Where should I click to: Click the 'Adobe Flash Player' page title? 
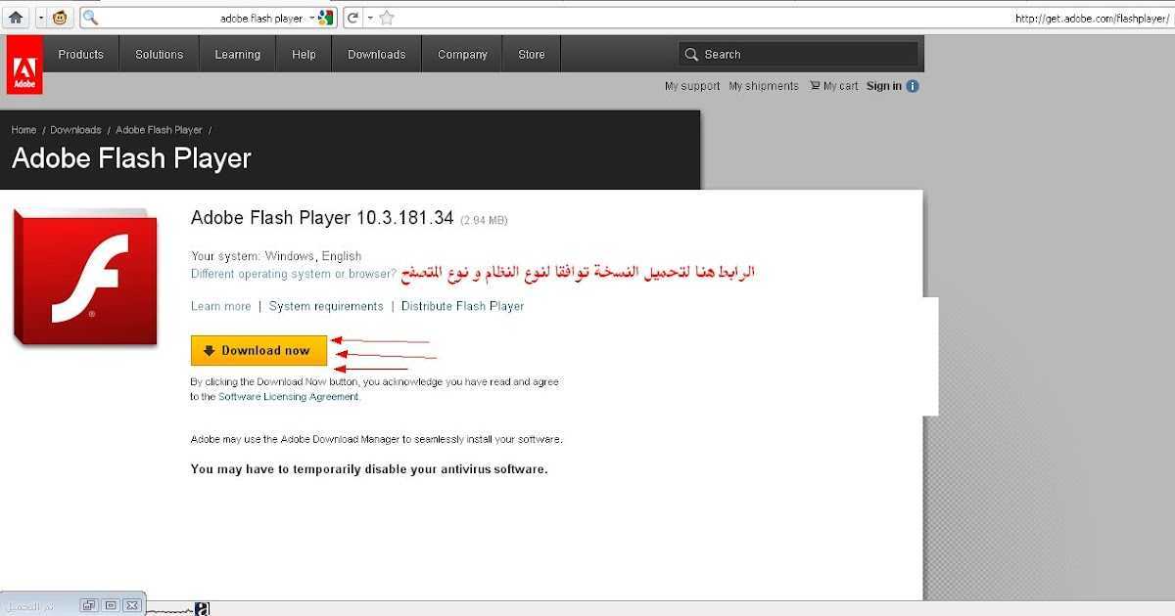pos(131,158)
